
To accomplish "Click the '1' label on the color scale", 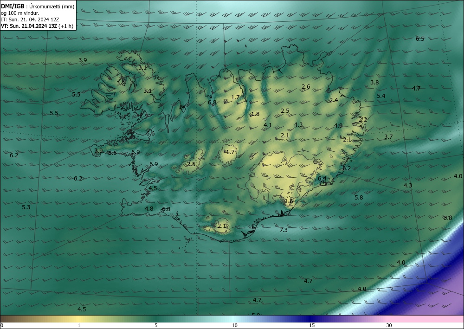I will pos(79,326).
